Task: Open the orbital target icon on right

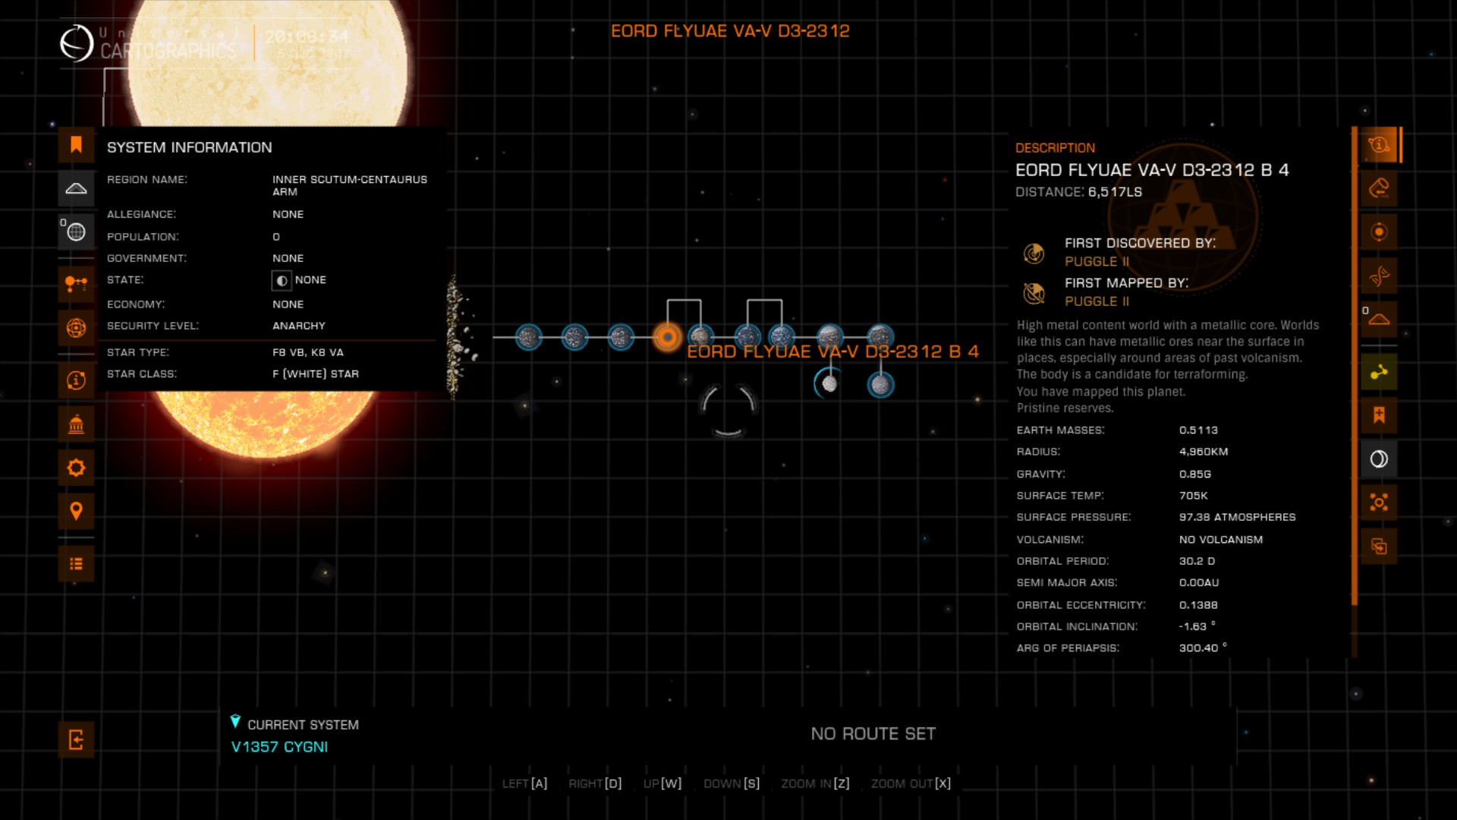Action: 1379,232
